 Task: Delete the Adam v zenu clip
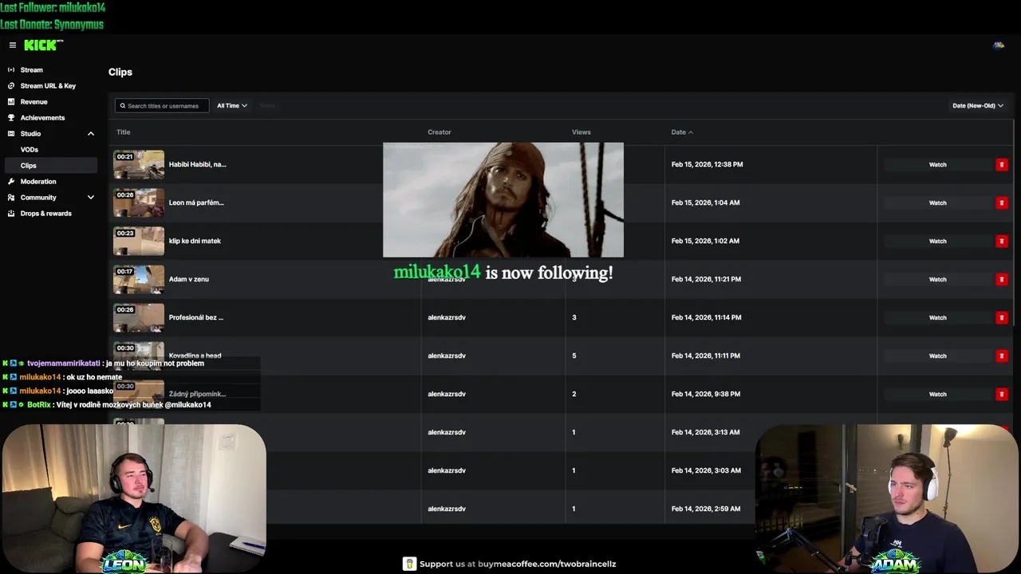(1002, 279)
